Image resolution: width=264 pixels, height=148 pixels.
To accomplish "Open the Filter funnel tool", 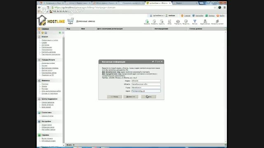I will [x=195, y=22].
